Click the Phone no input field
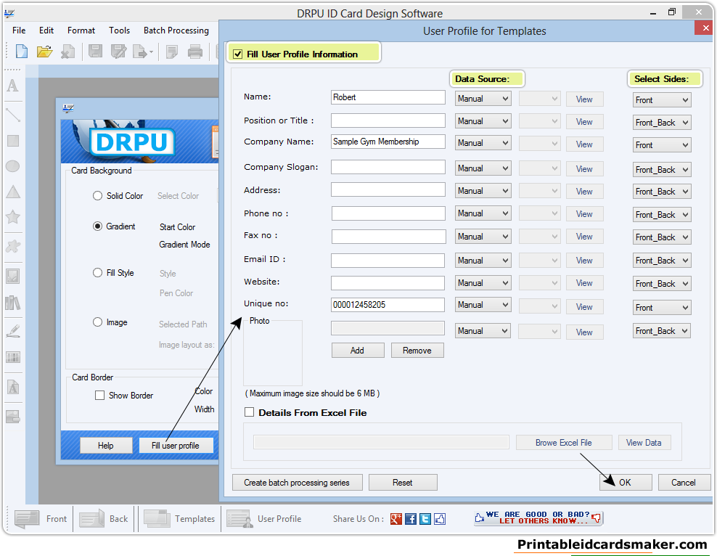Viewport: 717px width, 556px height. 388,213
